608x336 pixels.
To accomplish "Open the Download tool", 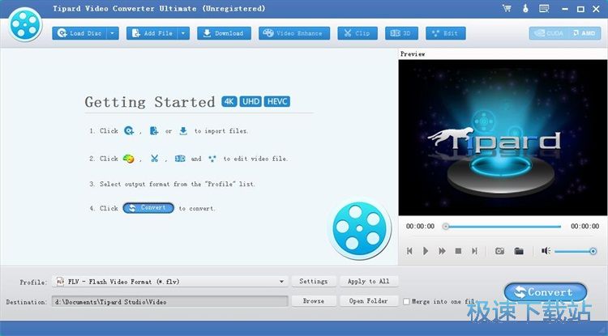I will (224, 33).
